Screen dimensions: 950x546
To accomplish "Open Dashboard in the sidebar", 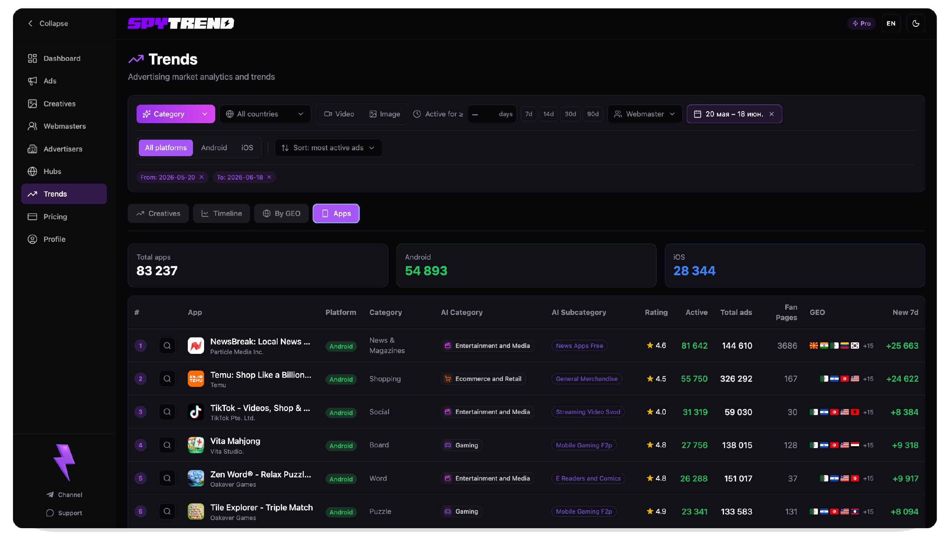I will point(64,59).
